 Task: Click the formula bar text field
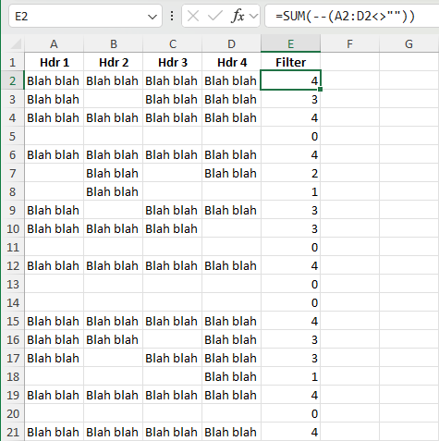click(x=352, y=16)
